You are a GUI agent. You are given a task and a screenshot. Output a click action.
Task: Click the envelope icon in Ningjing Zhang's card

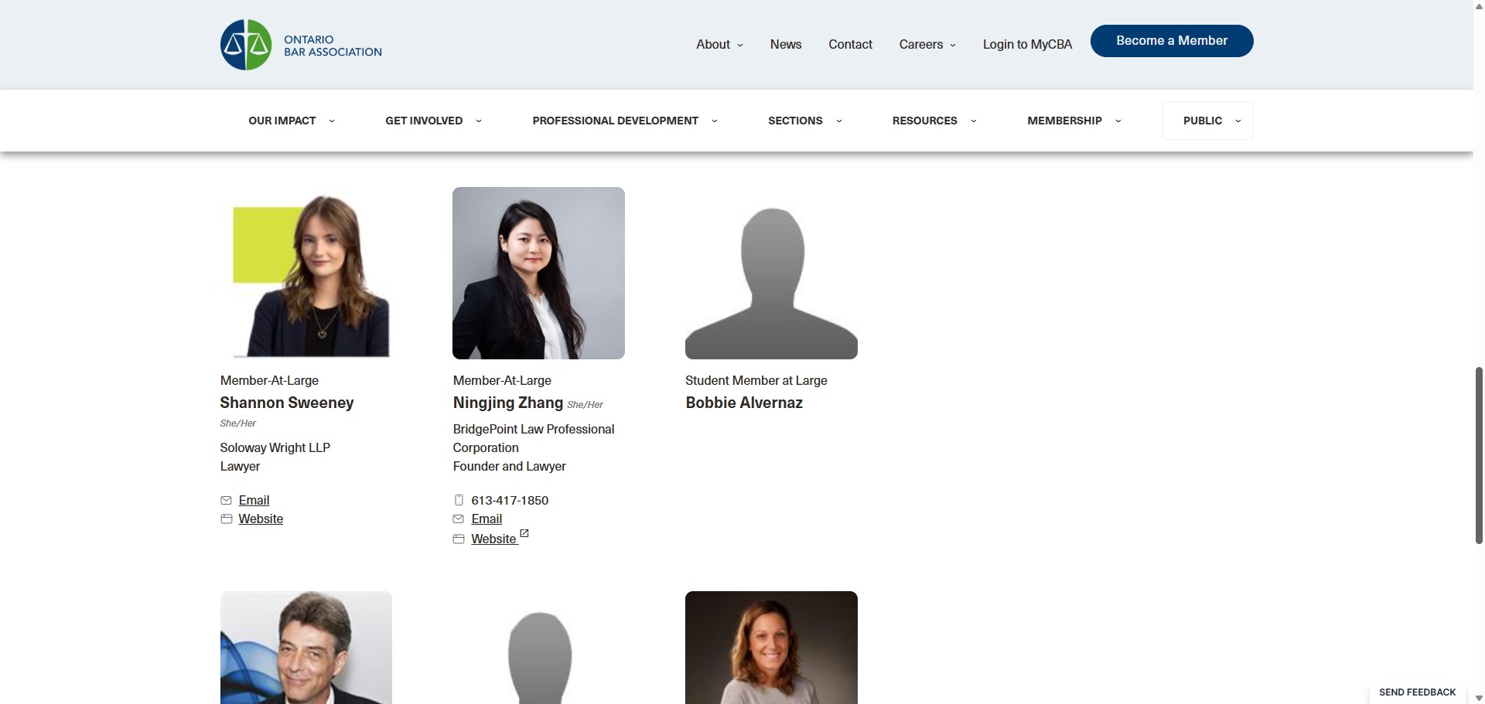(x=459, y=519)
